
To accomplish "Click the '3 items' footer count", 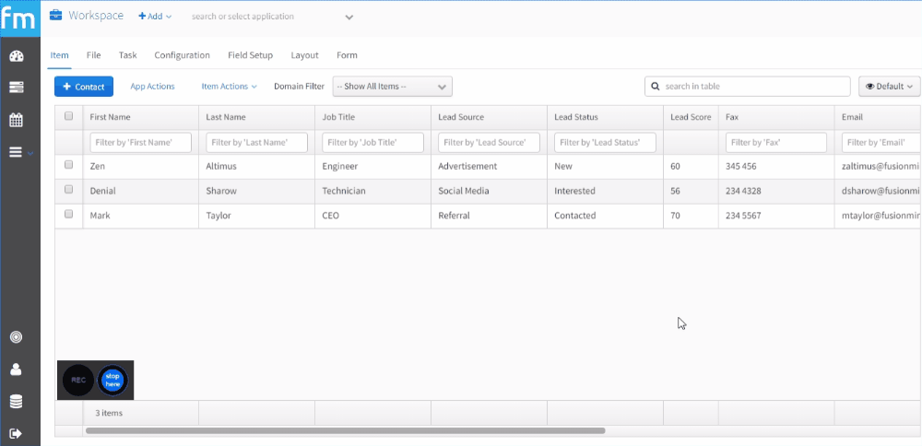I will [x=109, y=413].
